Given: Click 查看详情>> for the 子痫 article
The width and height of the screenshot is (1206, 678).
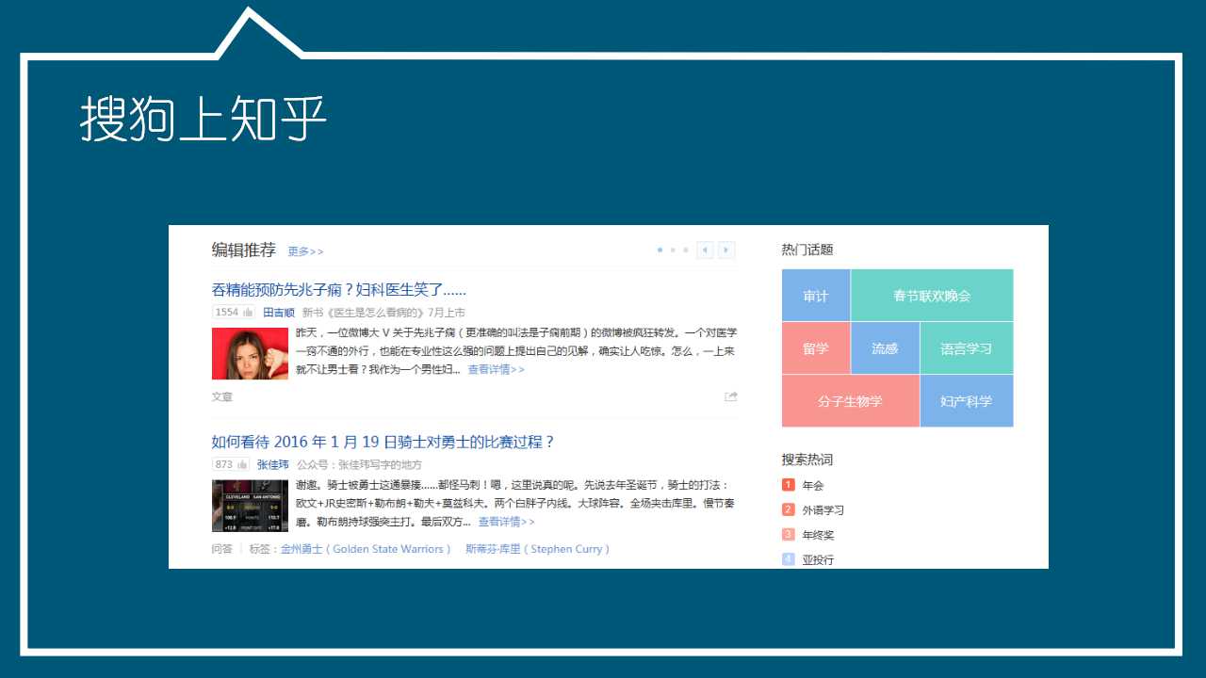Looking at the screenshot, I should click(x=497, y=370).
